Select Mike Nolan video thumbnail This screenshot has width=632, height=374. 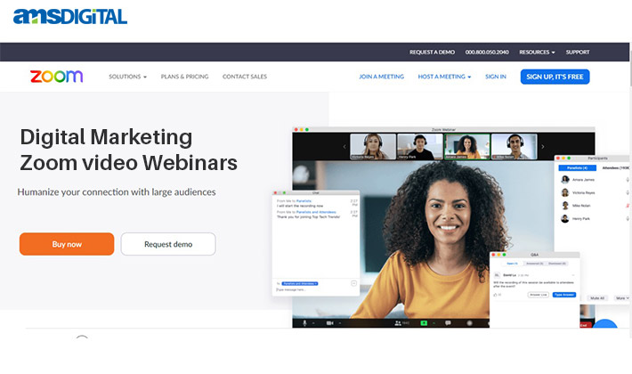point(515,147)
